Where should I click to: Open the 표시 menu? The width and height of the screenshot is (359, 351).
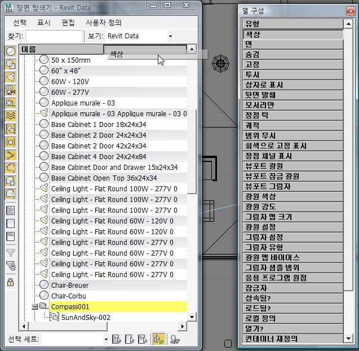coord(44,23)
